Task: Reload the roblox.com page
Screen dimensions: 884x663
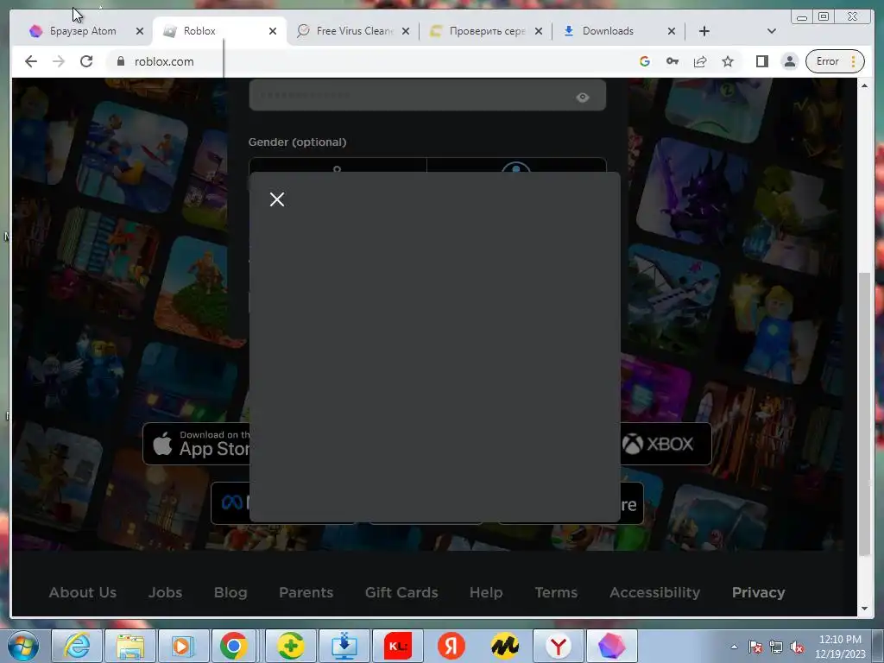Action: pos(86,61)
